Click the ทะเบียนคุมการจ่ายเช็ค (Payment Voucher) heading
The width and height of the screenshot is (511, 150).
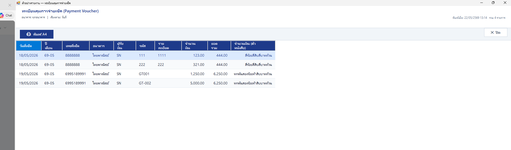pos(60,11)
